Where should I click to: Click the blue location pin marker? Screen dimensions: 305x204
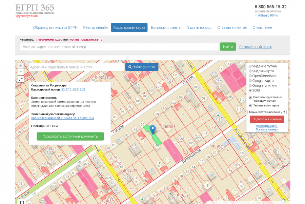pos(153,129)
